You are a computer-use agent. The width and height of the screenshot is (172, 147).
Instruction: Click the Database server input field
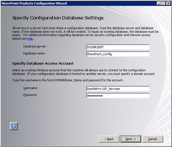(118, 47)
